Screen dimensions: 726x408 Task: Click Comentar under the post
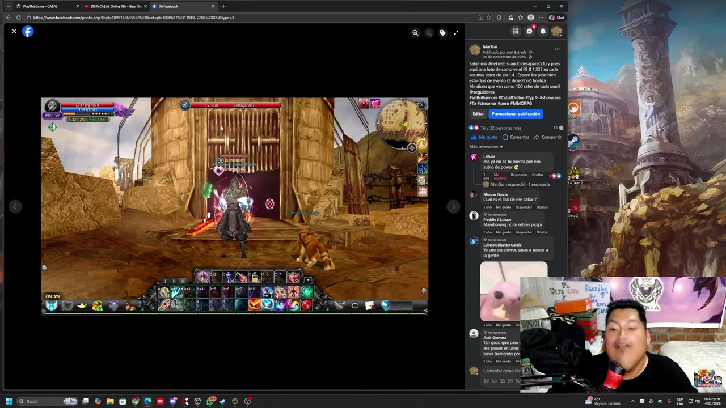[x=516, y=137]
